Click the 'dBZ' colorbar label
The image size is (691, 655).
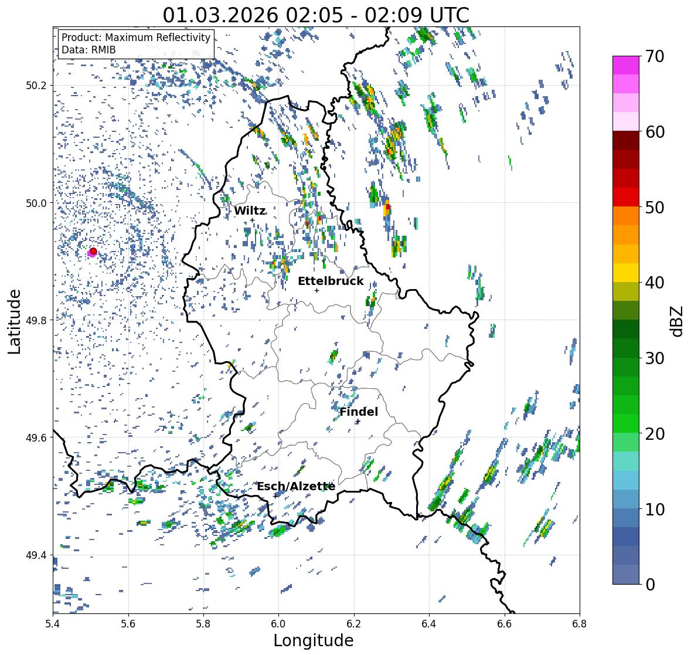tap(677, 321)
